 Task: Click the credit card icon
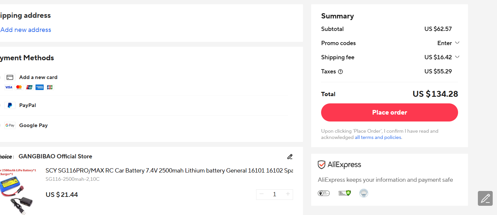tap(10, 77)
